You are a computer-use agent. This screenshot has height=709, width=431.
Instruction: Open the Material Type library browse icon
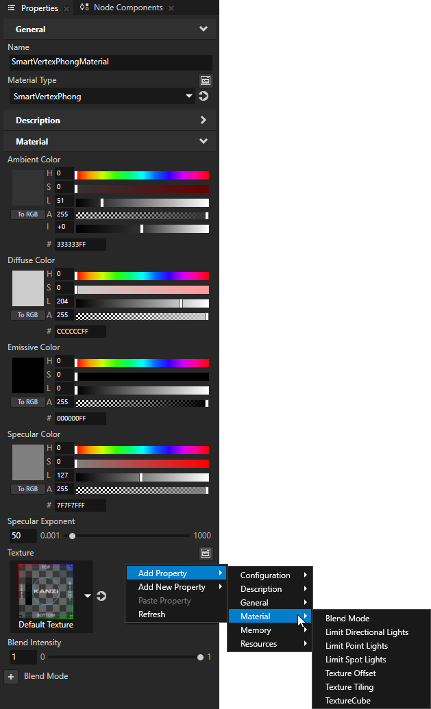click(x=205, y=80)
